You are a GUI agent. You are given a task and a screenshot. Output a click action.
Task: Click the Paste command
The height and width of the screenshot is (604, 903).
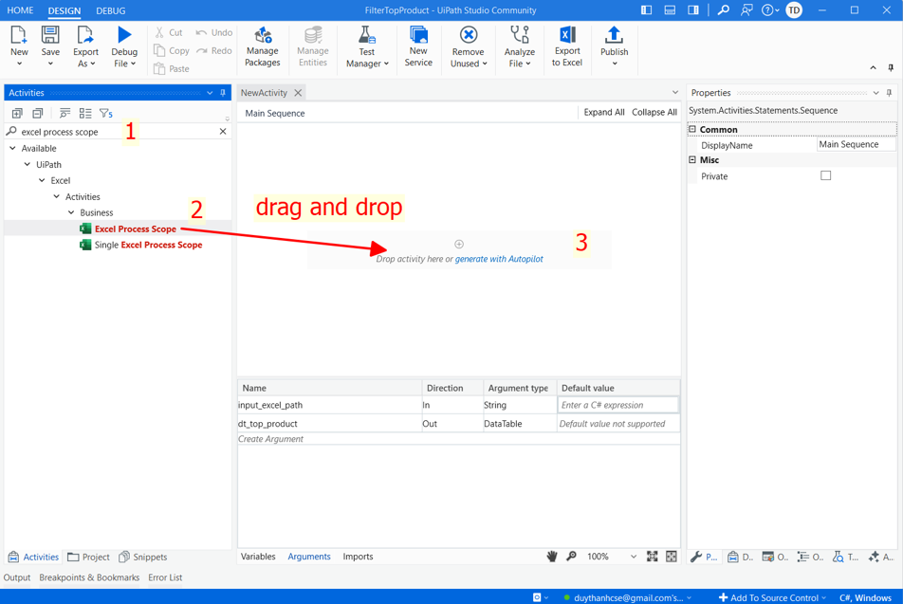click(172, 68)
